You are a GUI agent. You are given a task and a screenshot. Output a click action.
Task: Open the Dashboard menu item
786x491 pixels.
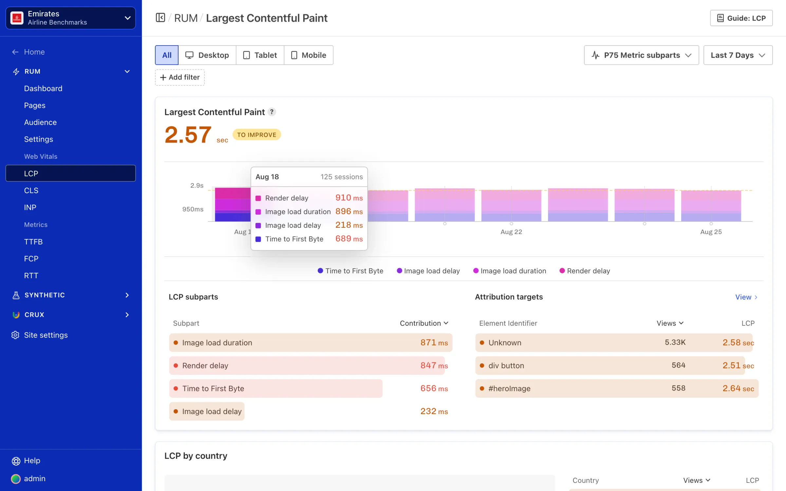pyautogui.click(x=43, y=88)
